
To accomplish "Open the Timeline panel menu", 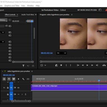I will 32,71.
